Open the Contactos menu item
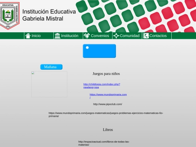The width and height of the screenshot is (196, 147). pos(157,36)
